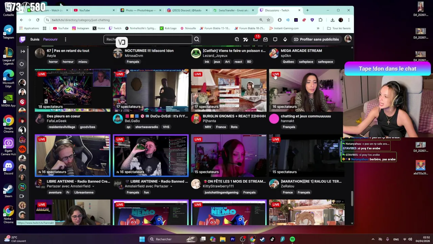Open the Bits diamond icon

(285, 39)
